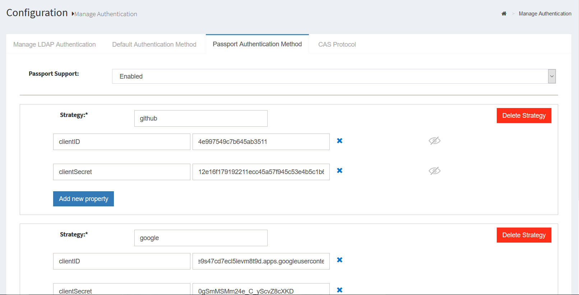This screenshot has height=295, width=579.
Task: Remove google clientSecret property with X icon
Action: (339, 290)
